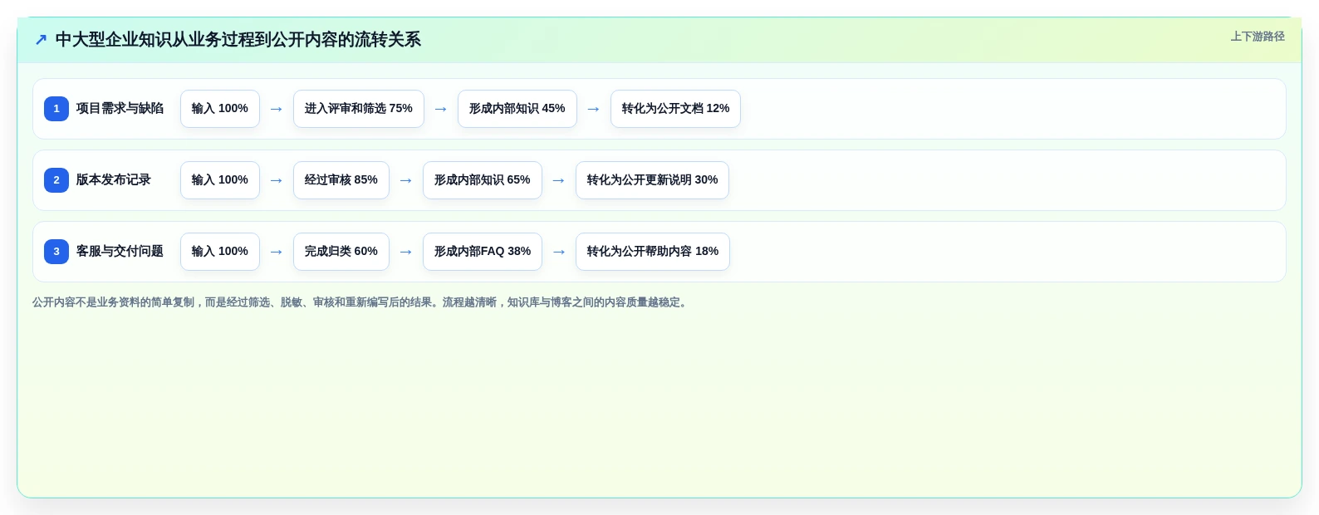
Task: Select the number 2 badge for 版本发布记录
Action: click(56, 180)
